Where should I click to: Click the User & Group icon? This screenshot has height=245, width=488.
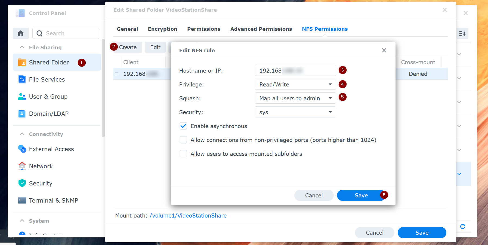[x=22, y=97]
